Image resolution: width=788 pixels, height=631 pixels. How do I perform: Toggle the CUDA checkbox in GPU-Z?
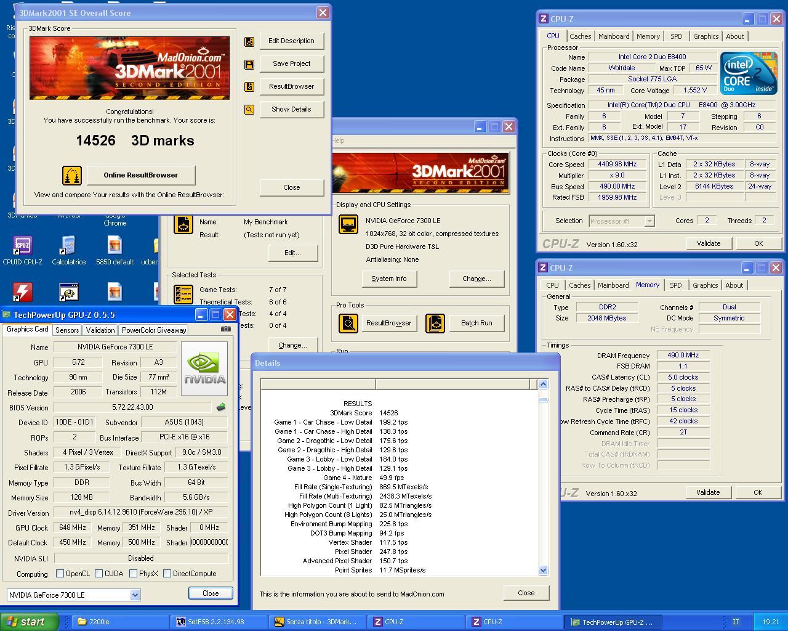(x=98, y=574)
